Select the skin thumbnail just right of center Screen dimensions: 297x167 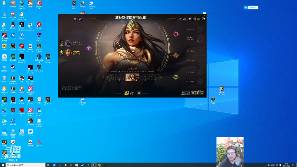145,77
